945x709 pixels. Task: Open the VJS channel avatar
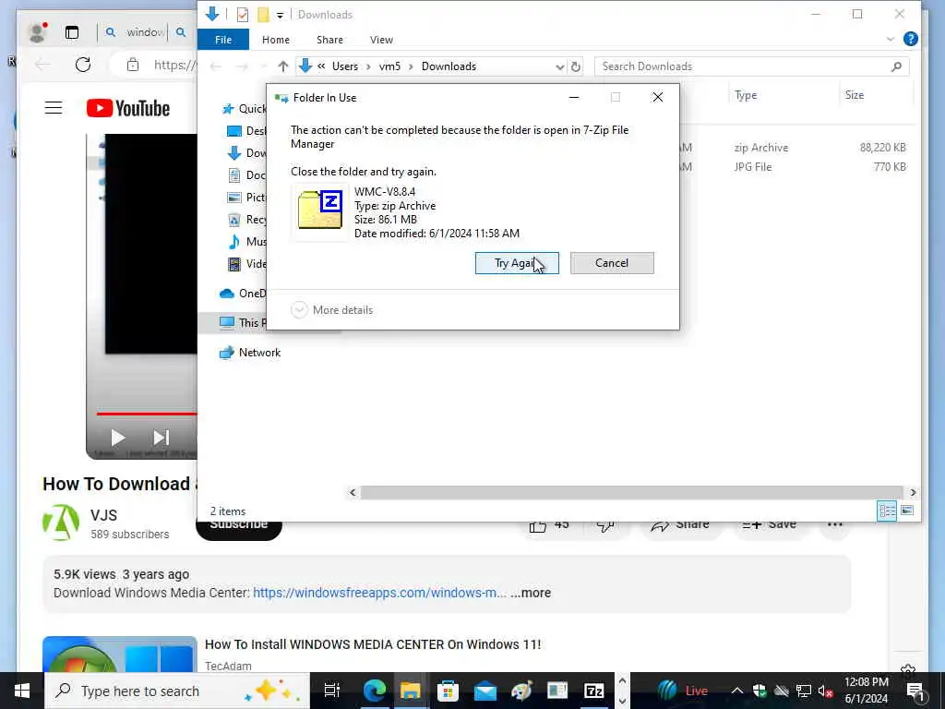tap(61, 523)
